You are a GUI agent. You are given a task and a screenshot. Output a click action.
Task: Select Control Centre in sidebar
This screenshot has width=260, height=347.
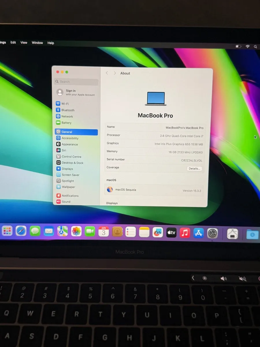pos(71,157)
